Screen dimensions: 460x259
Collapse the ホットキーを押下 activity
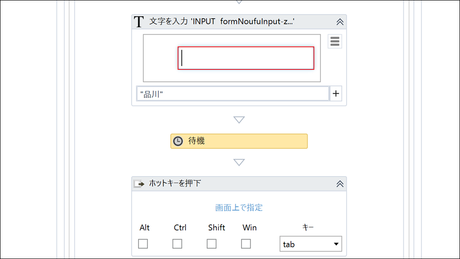(x=340, y=184)
